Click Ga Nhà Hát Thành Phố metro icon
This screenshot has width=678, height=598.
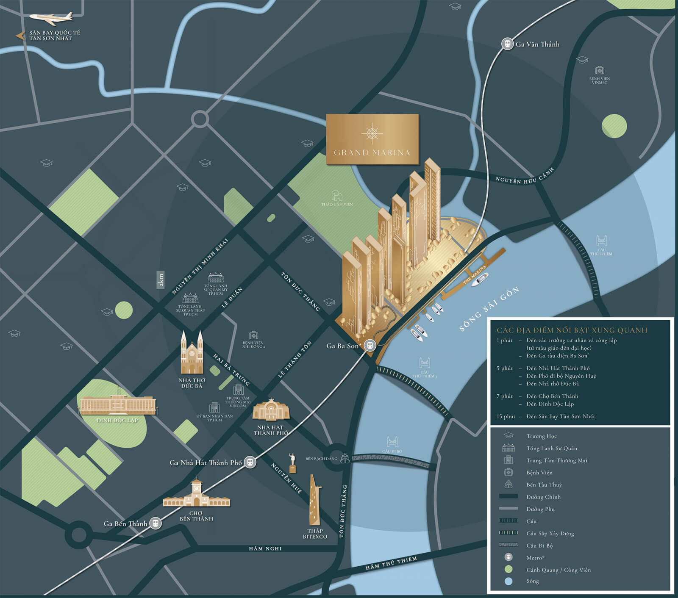[251, 462]
